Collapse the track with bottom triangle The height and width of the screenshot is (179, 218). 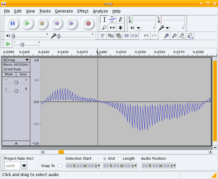point(16,143)
